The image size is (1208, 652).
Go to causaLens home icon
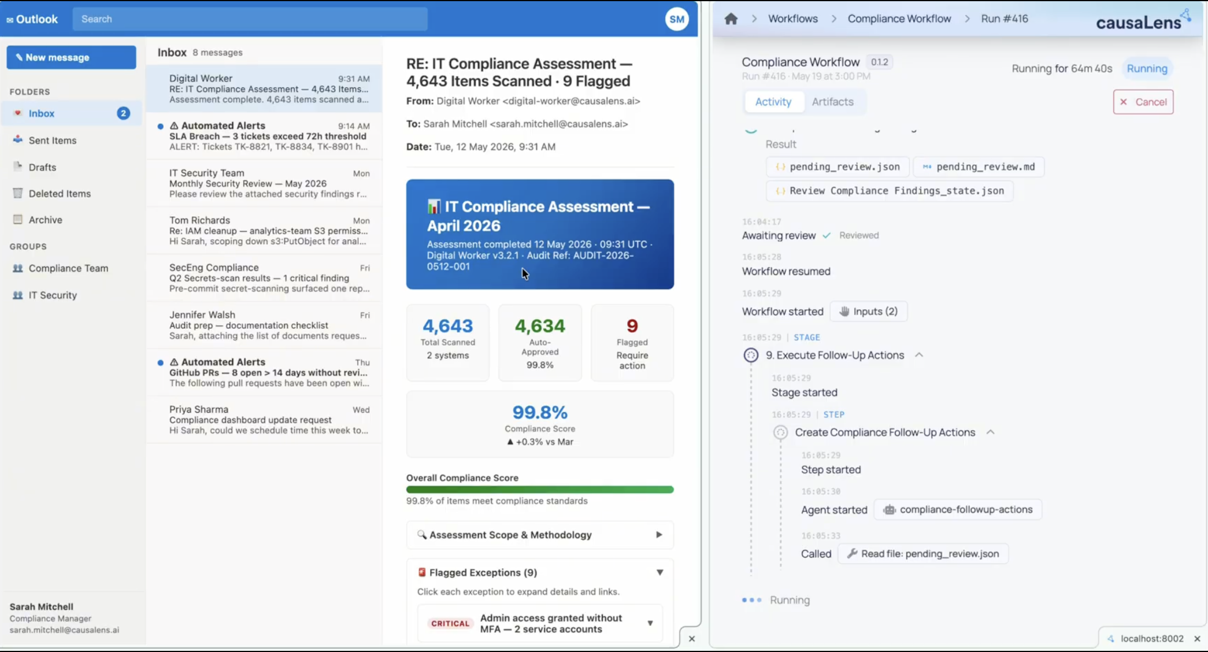(731, 18)
